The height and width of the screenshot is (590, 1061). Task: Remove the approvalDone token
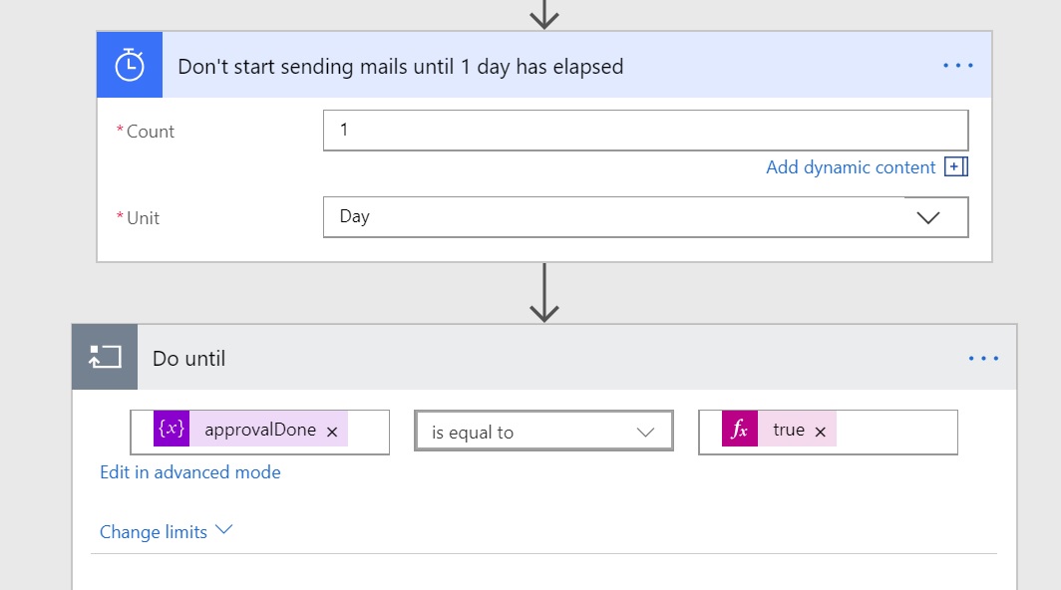[332, 432]
